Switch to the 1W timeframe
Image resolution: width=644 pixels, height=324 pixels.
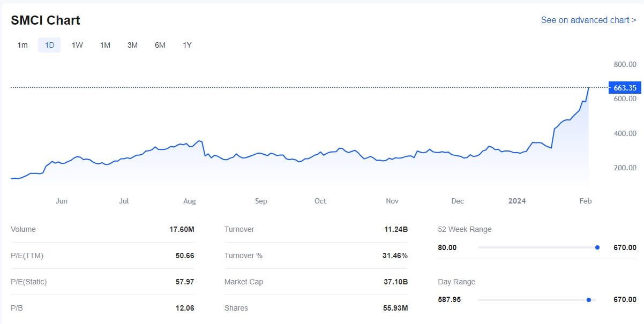pyautogui.click(x=77, y=45)
